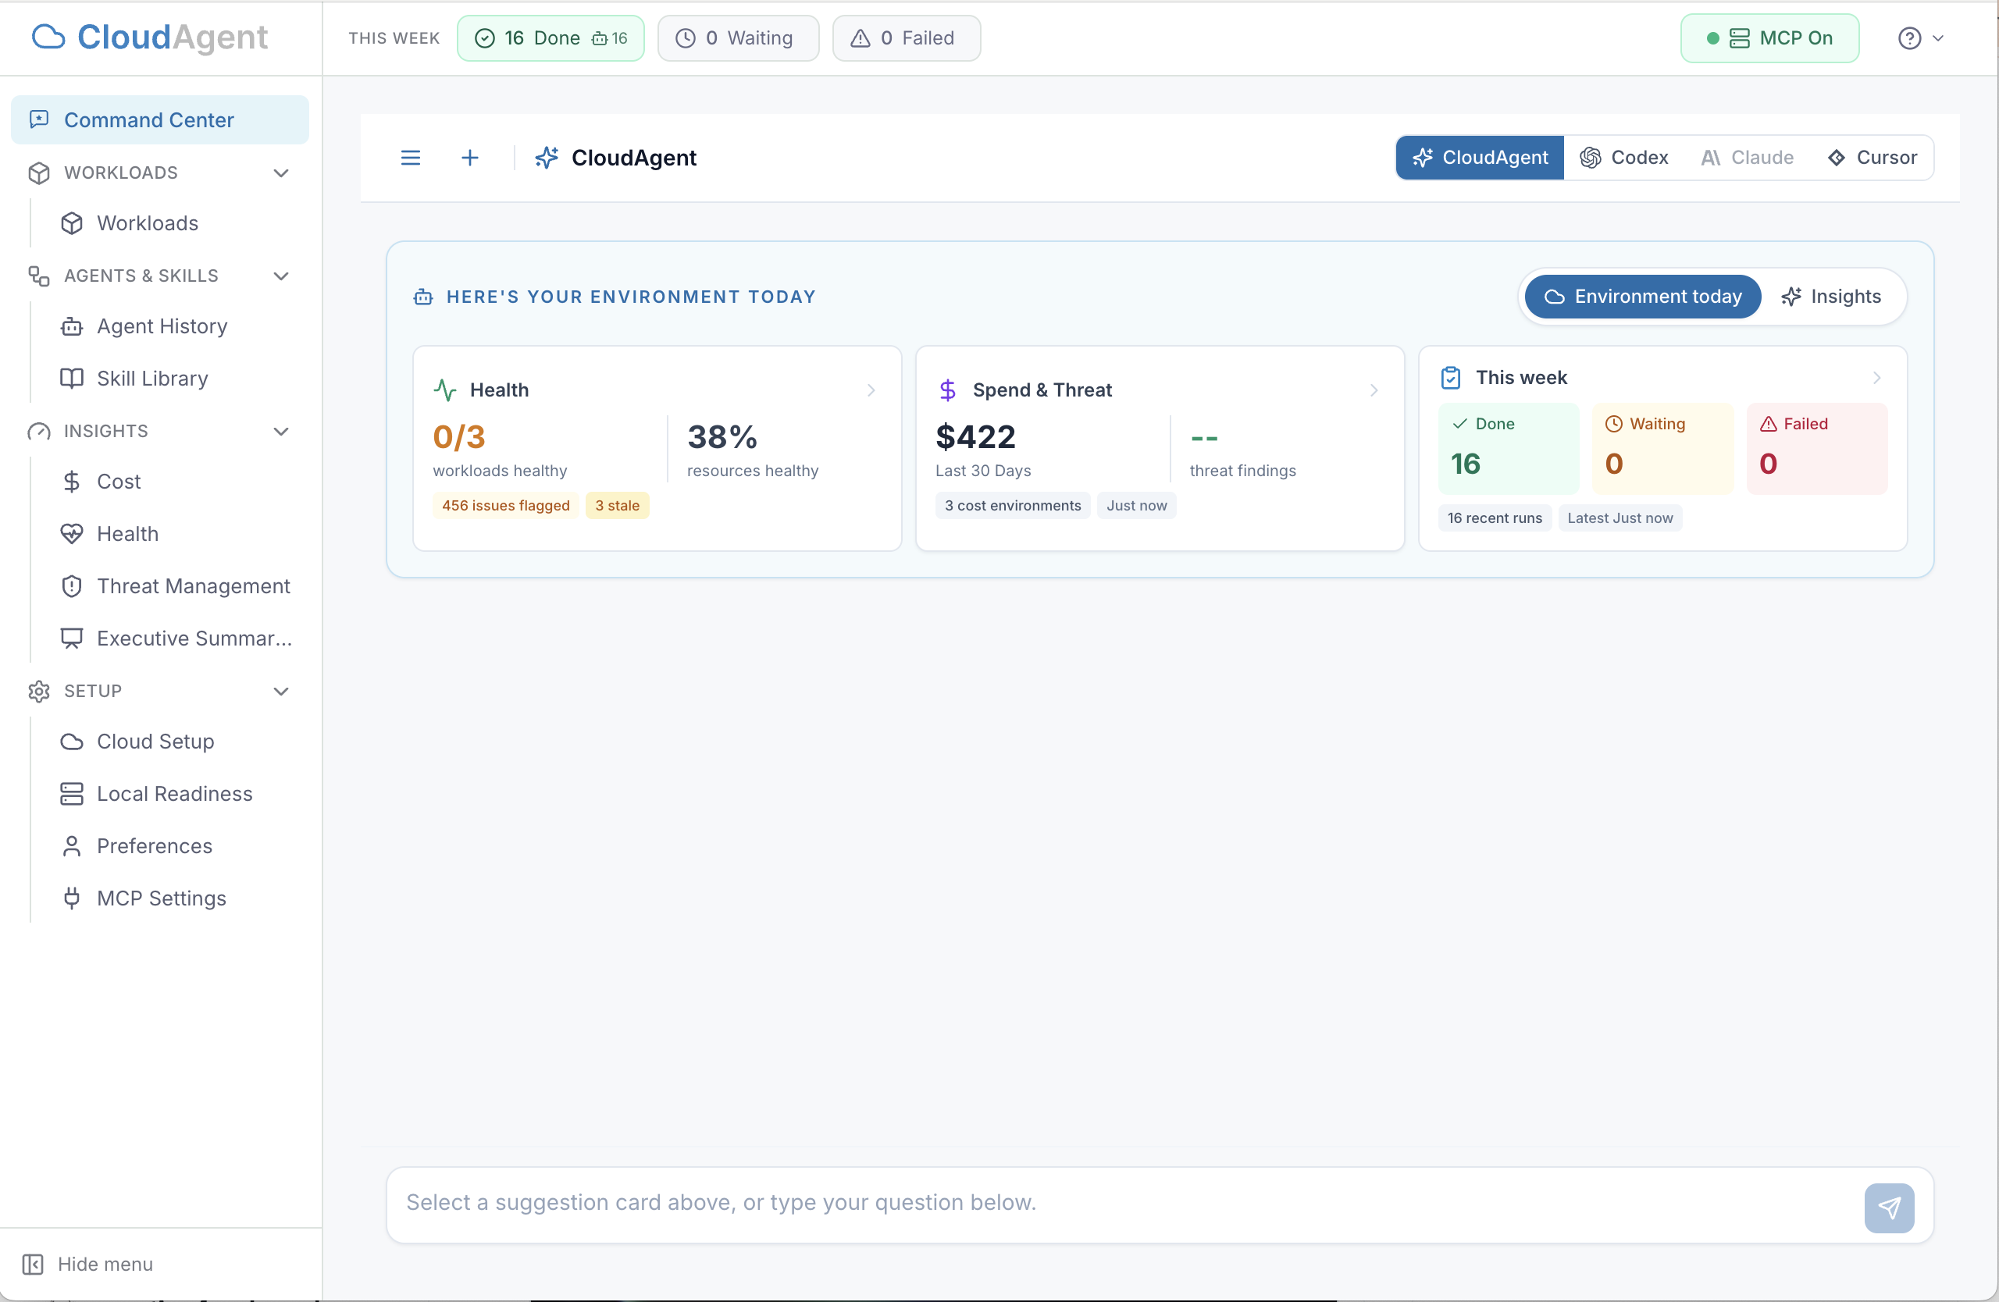Click the 3 stale badge
The height and width of the screenshot is (1302, 1999).
tap(618, 505)
